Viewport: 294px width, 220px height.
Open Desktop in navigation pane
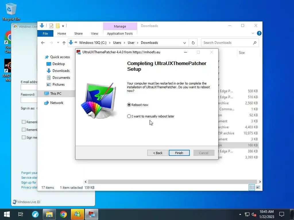tap(56, 64)
